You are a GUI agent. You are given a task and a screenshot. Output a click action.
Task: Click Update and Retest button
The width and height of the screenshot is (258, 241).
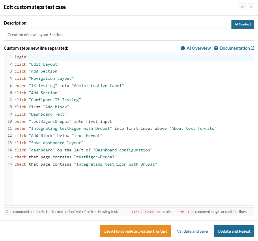234,231
